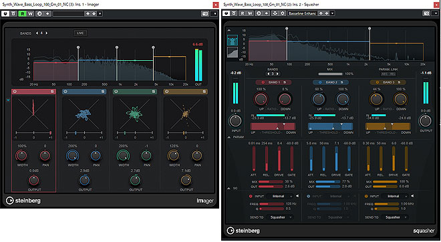
Task: Click global MIX slider in Squasher
Action: [331, 74]
